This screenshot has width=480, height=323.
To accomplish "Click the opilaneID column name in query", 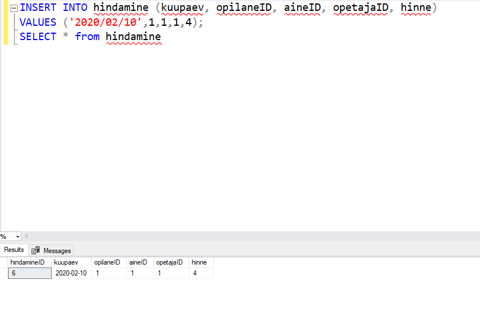I will coord(244,7).
